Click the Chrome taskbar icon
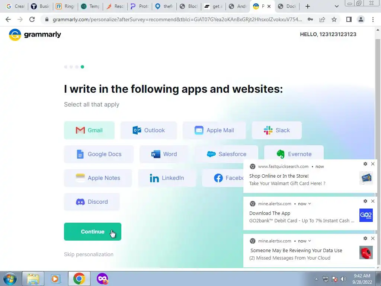The width and height of the screenshot is (381, 286). tap(79, 279)
